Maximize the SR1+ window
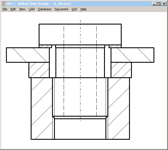The height and width of the screenshot is (150, 168). coord(159,4)
